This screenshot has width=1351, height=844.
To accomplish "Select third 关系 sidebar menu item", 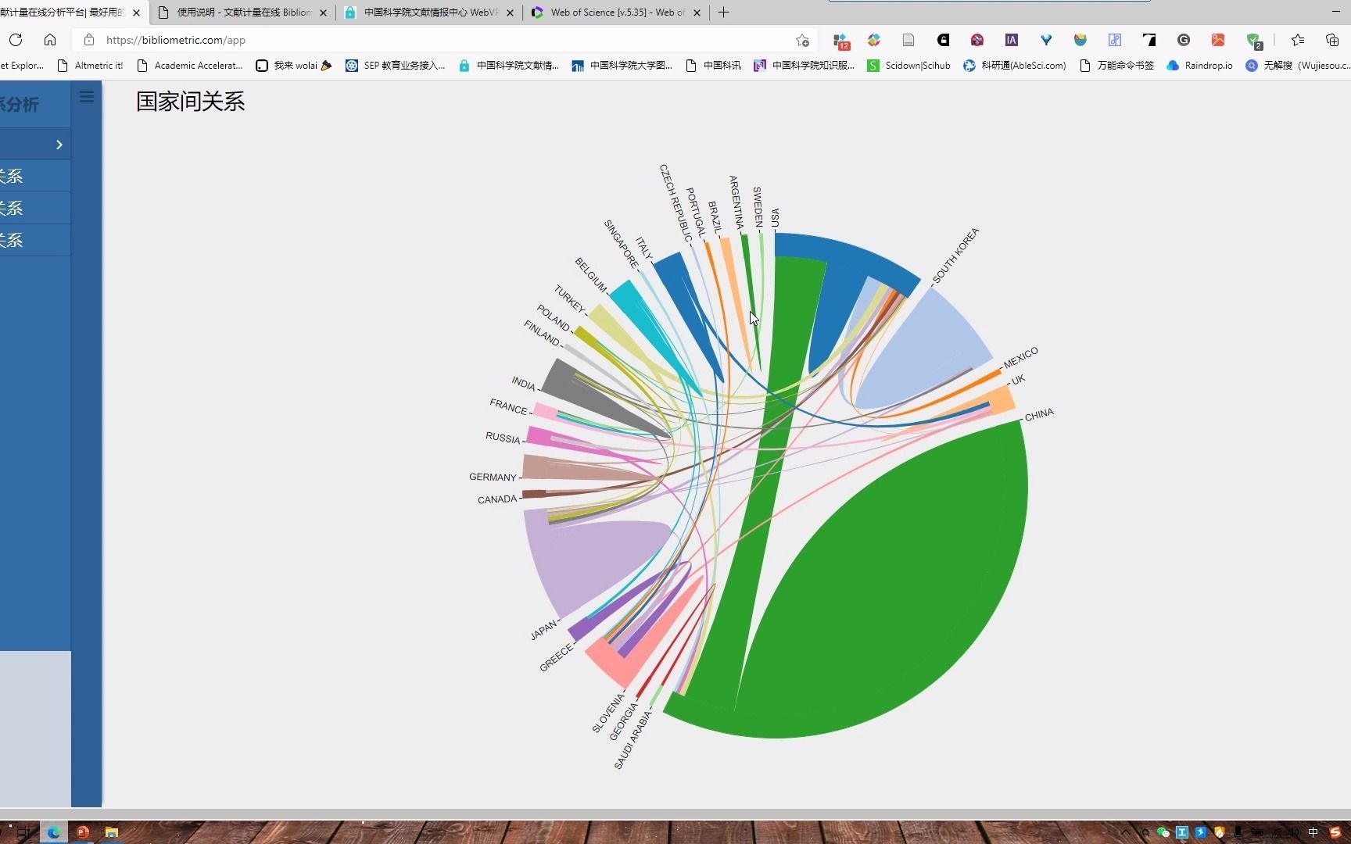I will point(35,241).
